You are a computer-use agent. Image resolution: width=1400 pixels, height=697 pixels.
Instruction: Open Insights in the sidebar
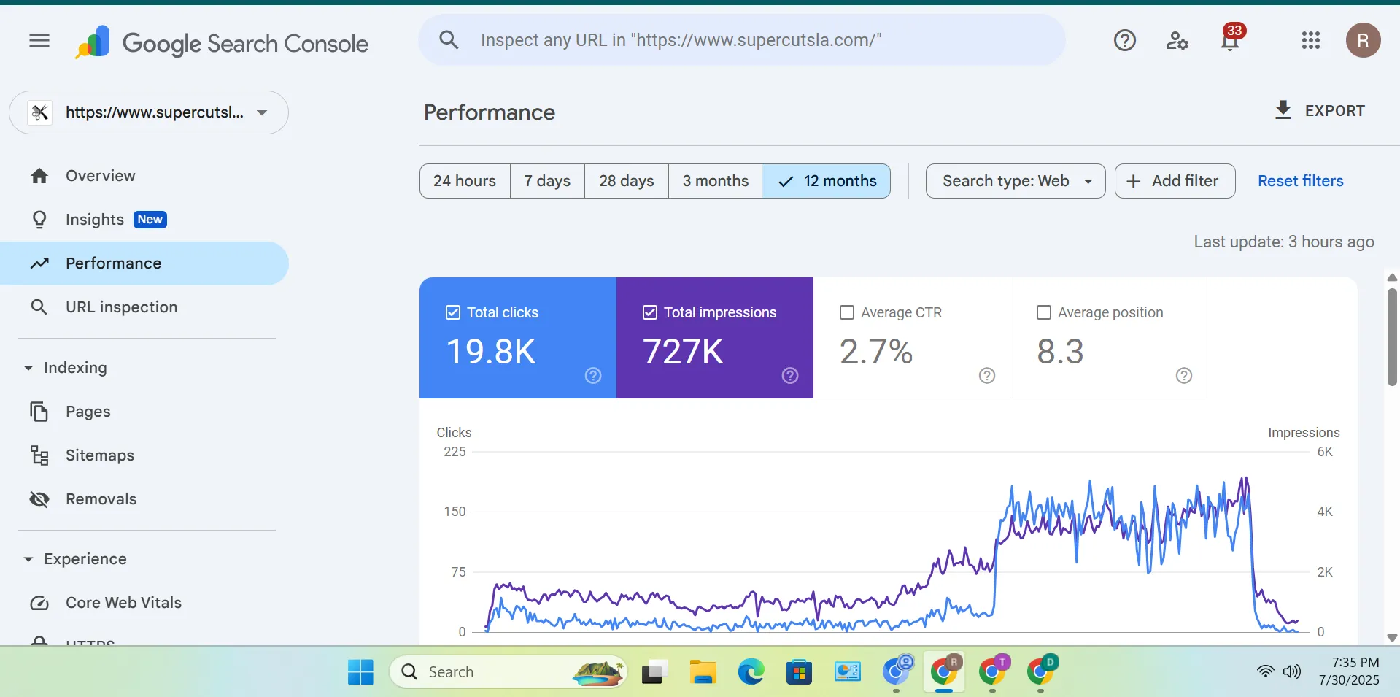(x=144, y=220)
